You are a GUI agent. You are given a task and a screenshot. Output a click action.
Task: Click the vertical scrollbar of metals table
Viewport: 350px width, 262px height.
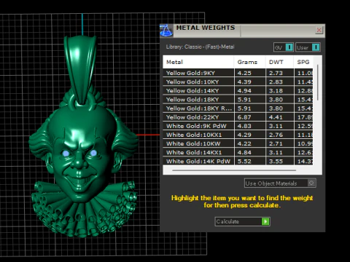click(x=318, y=82)
